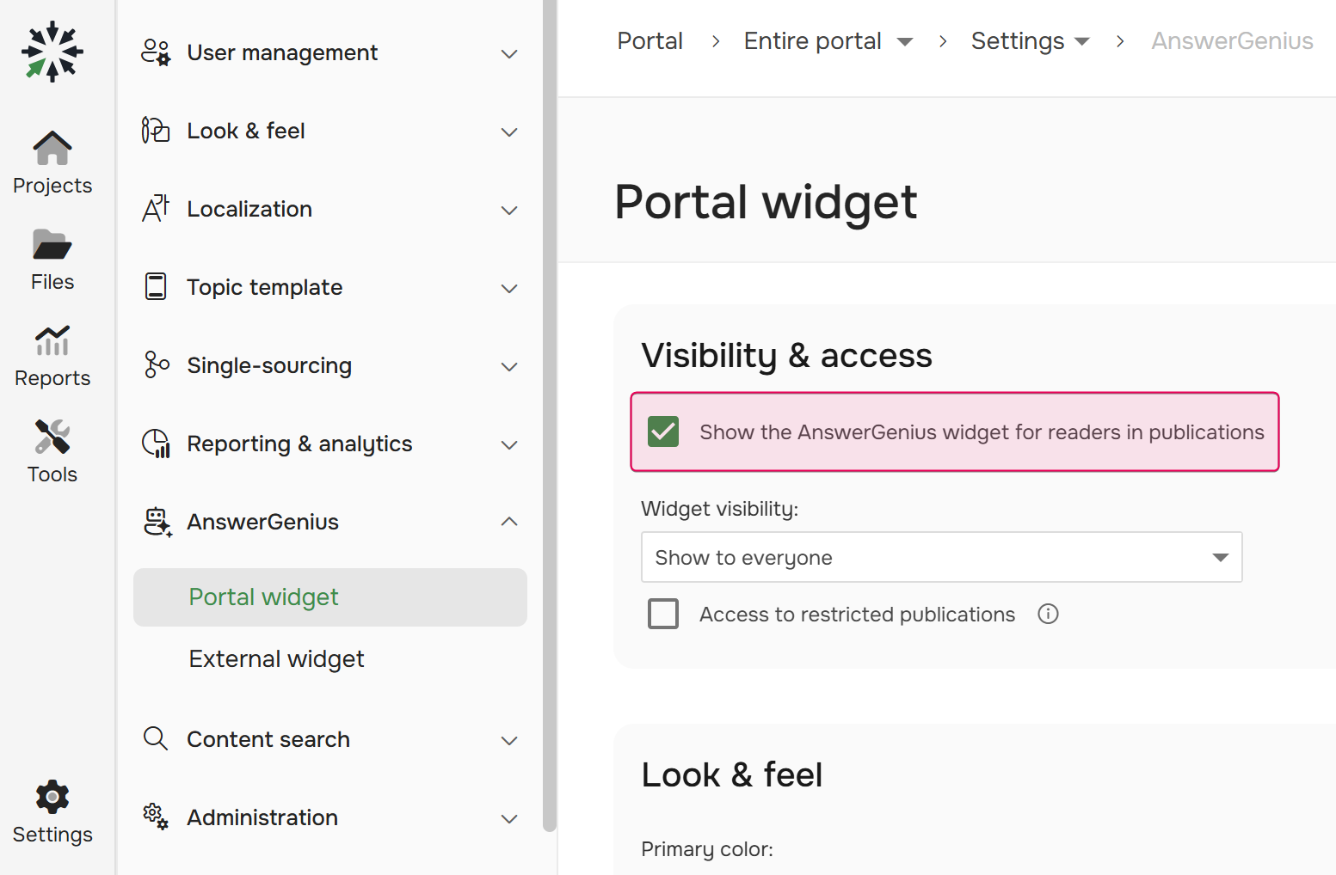The height and width of the screenshot is (875, 1336).
Task: Open the Administration menu item
Action: [262, 817]
